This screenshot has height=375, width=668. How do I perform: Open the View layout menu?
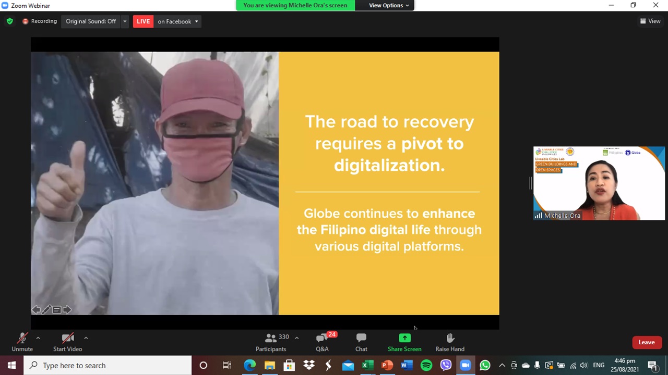650,21
